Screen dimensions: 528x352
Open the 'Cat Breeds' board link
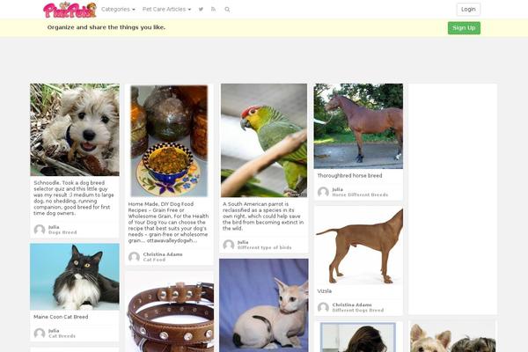coord(62,336)
